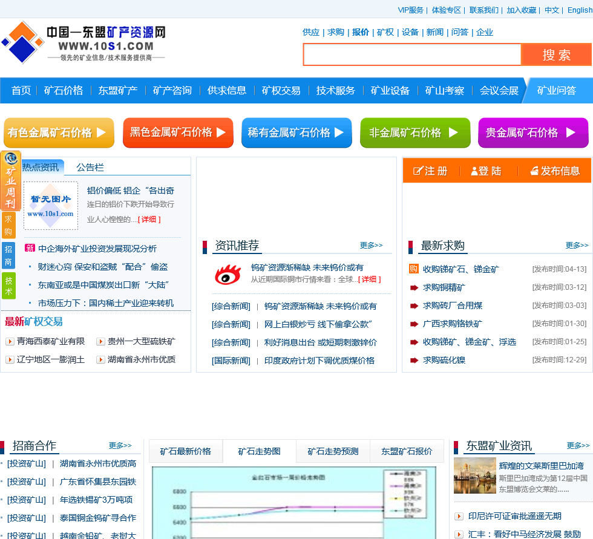Click the 发布信息 button
The width and height of the screenshot is (593, 539).
[554, 171]
